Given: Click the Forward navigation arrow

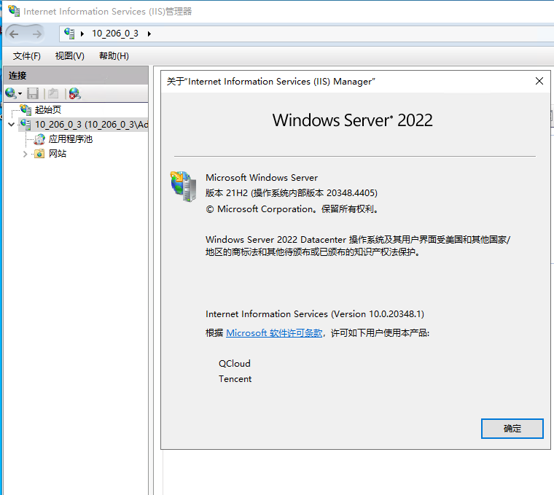Looking at the screenshot, I should [36, 34].
